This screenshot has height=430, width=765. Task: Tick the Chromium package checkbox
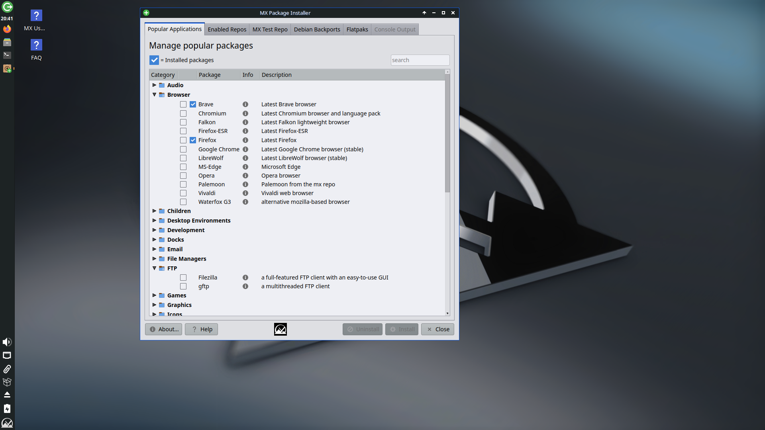(183, 113)
